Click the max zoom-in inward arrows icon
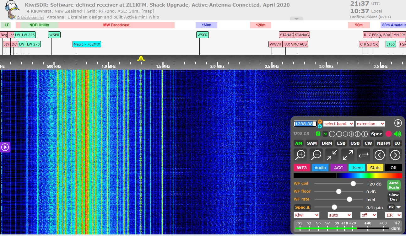The height and width of the screenshot is (236, 406). (x=332, y=155)
